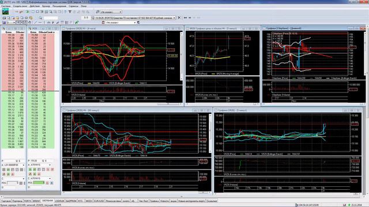
Task: Switch to the Портфель tab
Action: coord(17,201)
